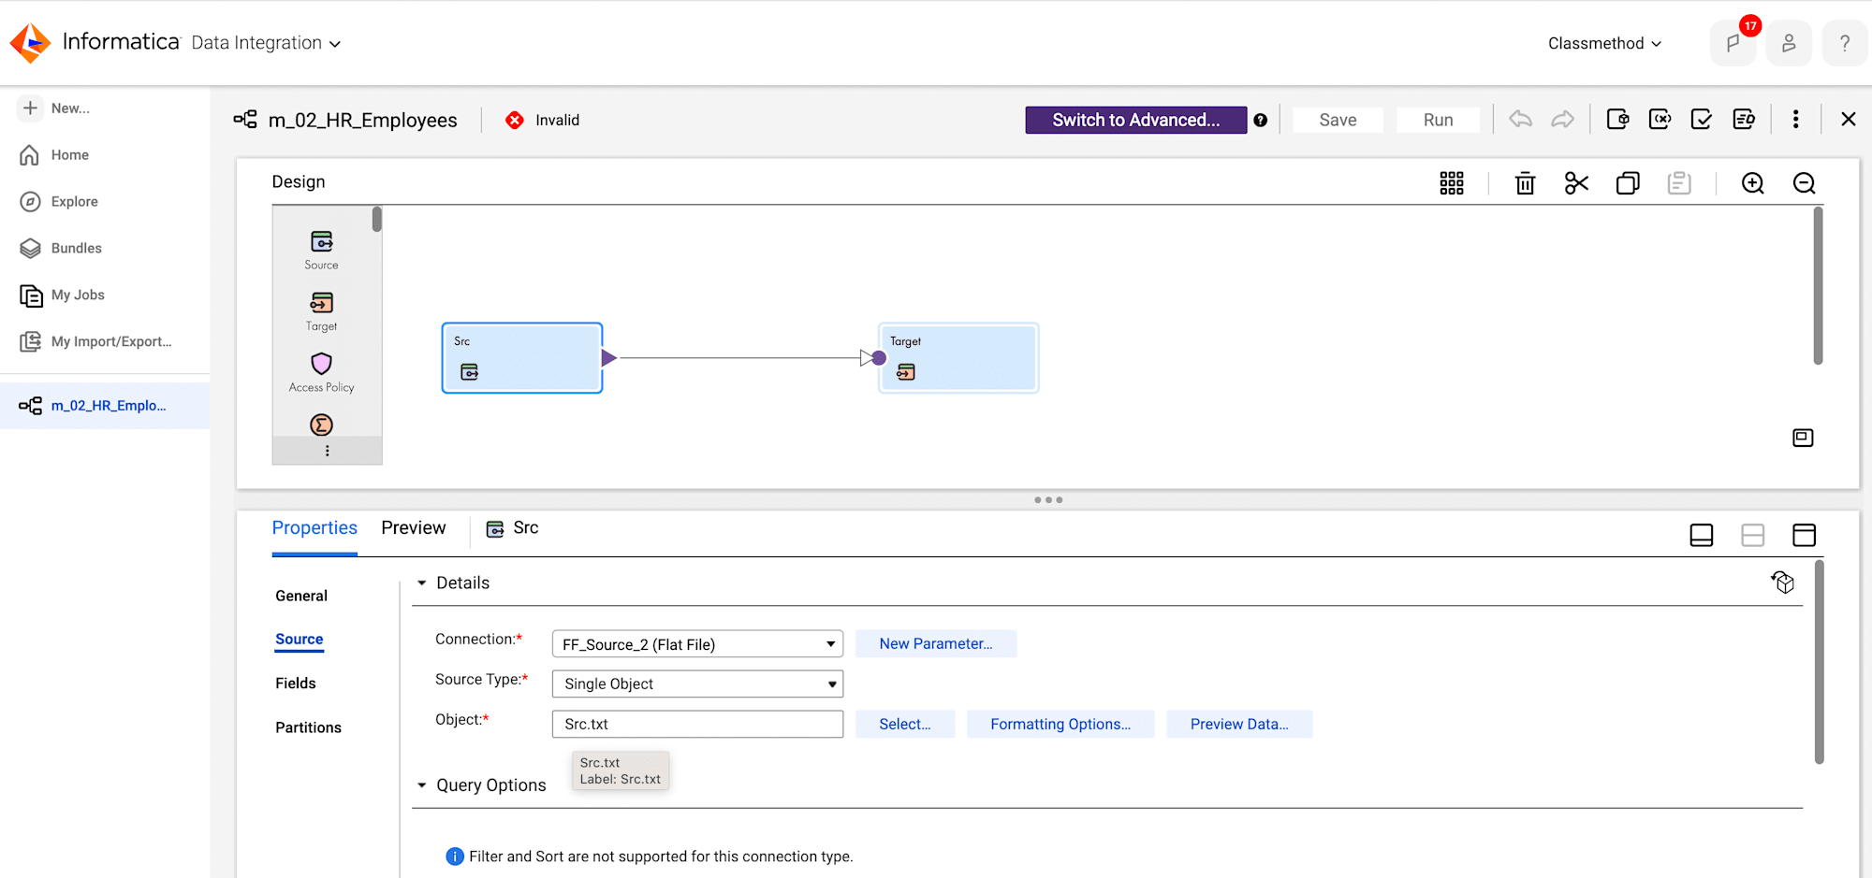The height and width of the screenshot is (878, 1872).
Task: Click the paste clipboard icon
Action: (x=1679, y=183)
